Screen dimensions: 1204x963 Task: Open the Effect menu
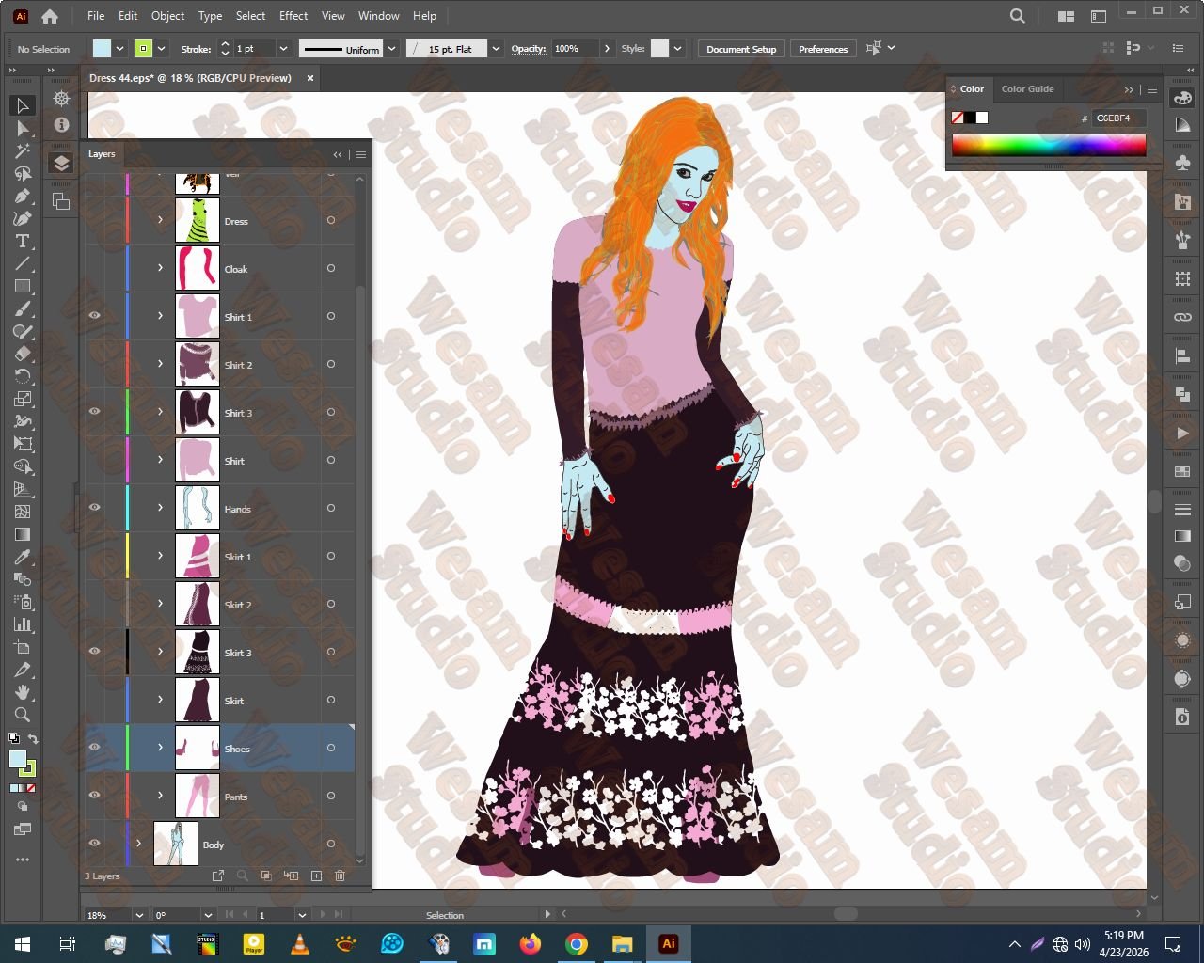pyautogui.click(x=293, y=16)
